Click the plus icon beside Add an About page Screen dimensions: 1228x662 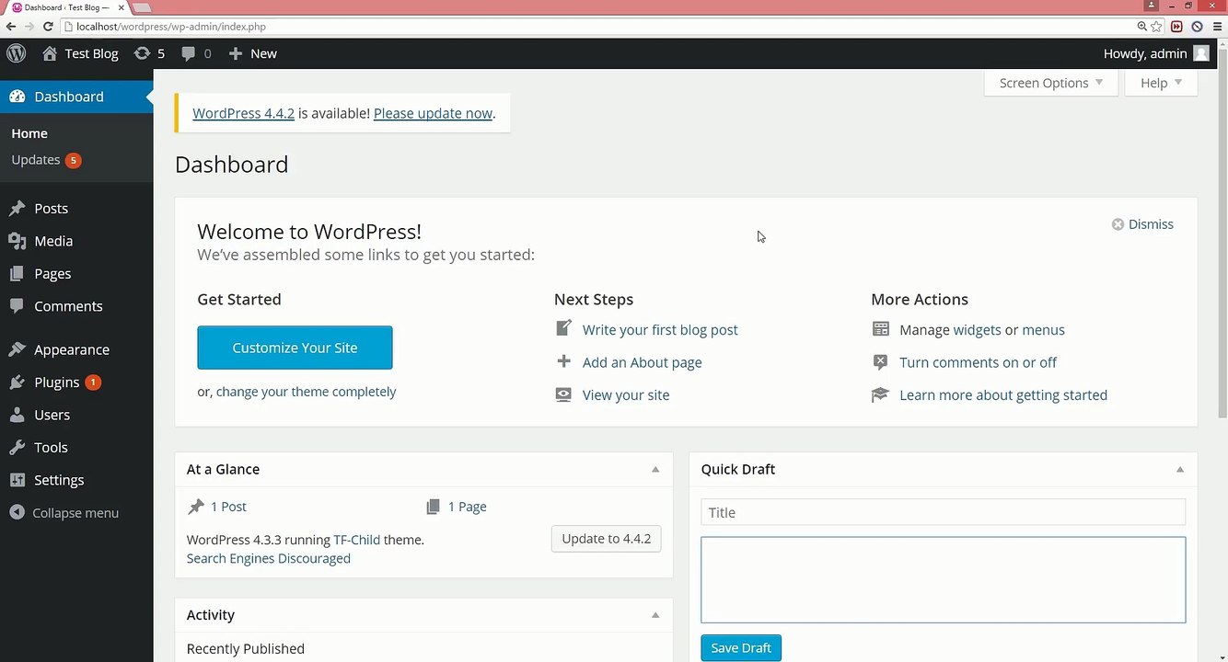(x=563, y=361)
